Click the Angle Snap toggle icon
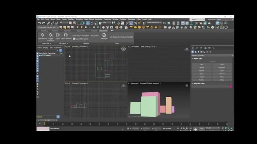257x144 pixels. click(131, 23)
